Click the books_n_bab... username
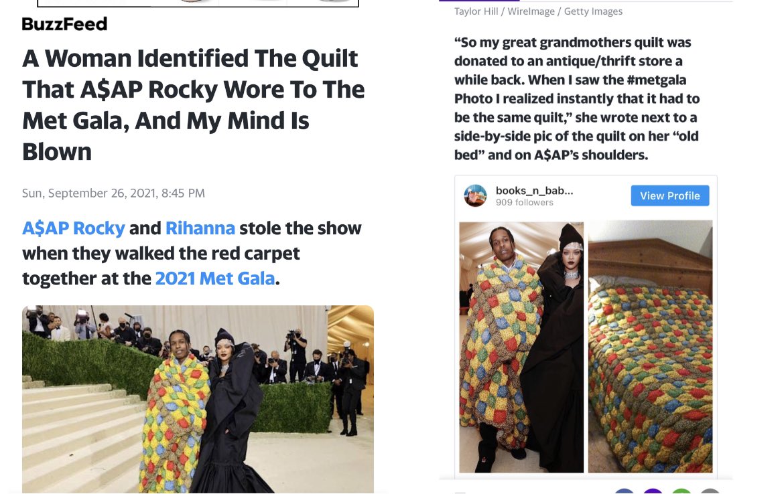Image resolution: width=784 pixels, height=494 pixels. (x=535, y=190)
